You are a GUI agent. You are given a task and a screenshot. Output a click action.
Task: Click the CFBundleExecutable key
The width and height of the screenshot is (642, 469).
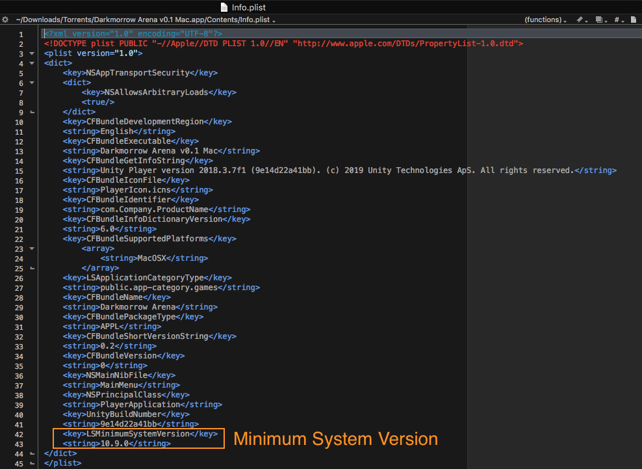[131, 141]
